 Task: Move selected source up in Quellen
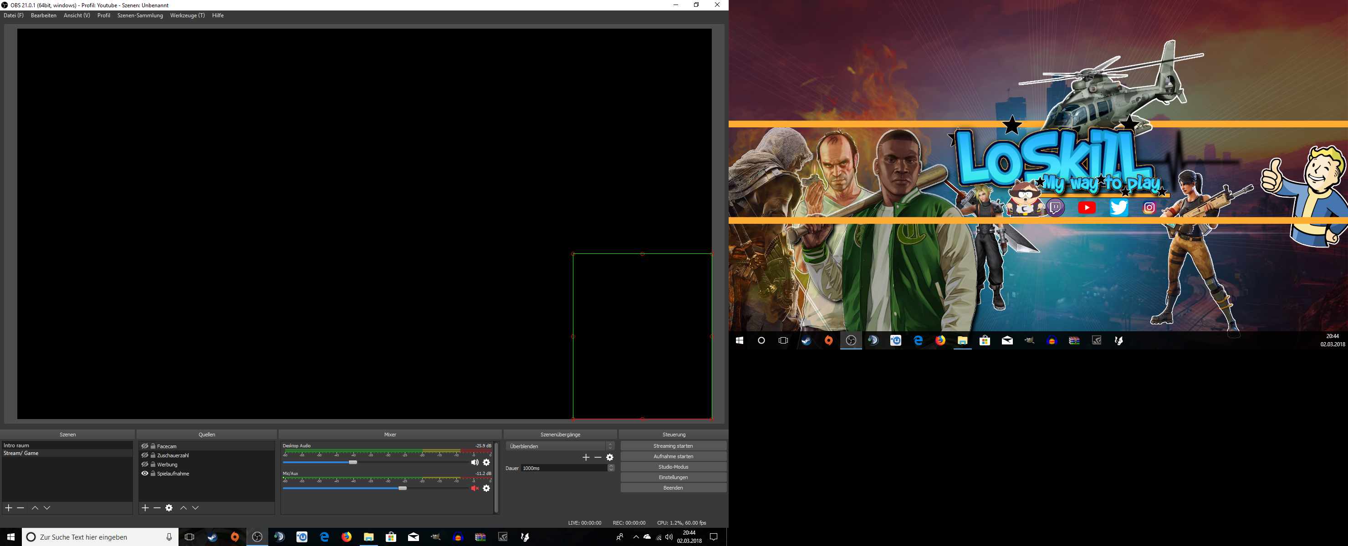click(x=184, y=508)
